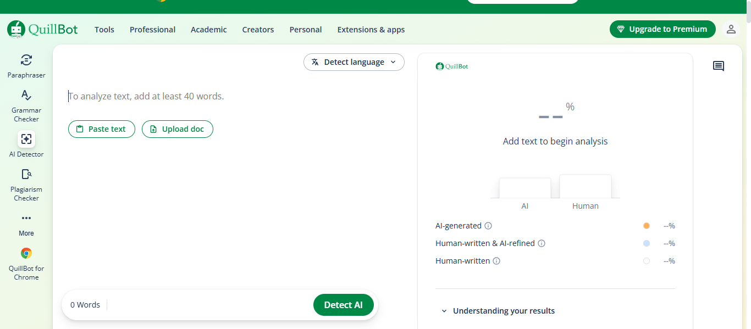Open the Grammar Checker tool
751x329 pixels.
26,96
